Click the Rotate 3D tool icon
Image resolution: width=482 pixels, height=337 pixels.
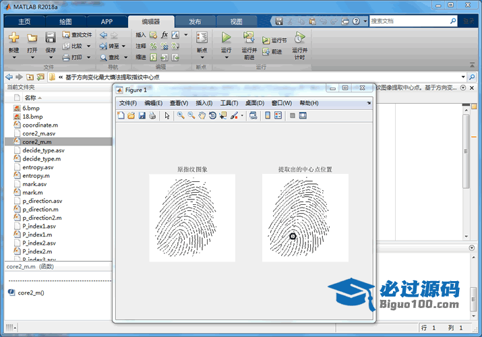coord(212,115)
